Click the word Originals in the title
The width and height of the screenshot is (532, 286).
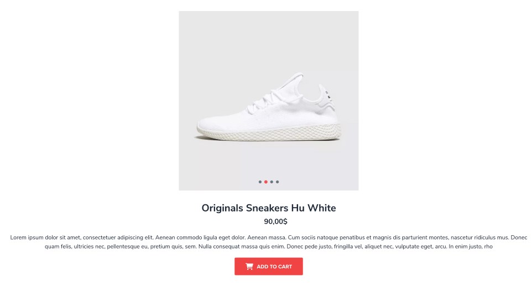pyautogui.click(x=222, y=208)
